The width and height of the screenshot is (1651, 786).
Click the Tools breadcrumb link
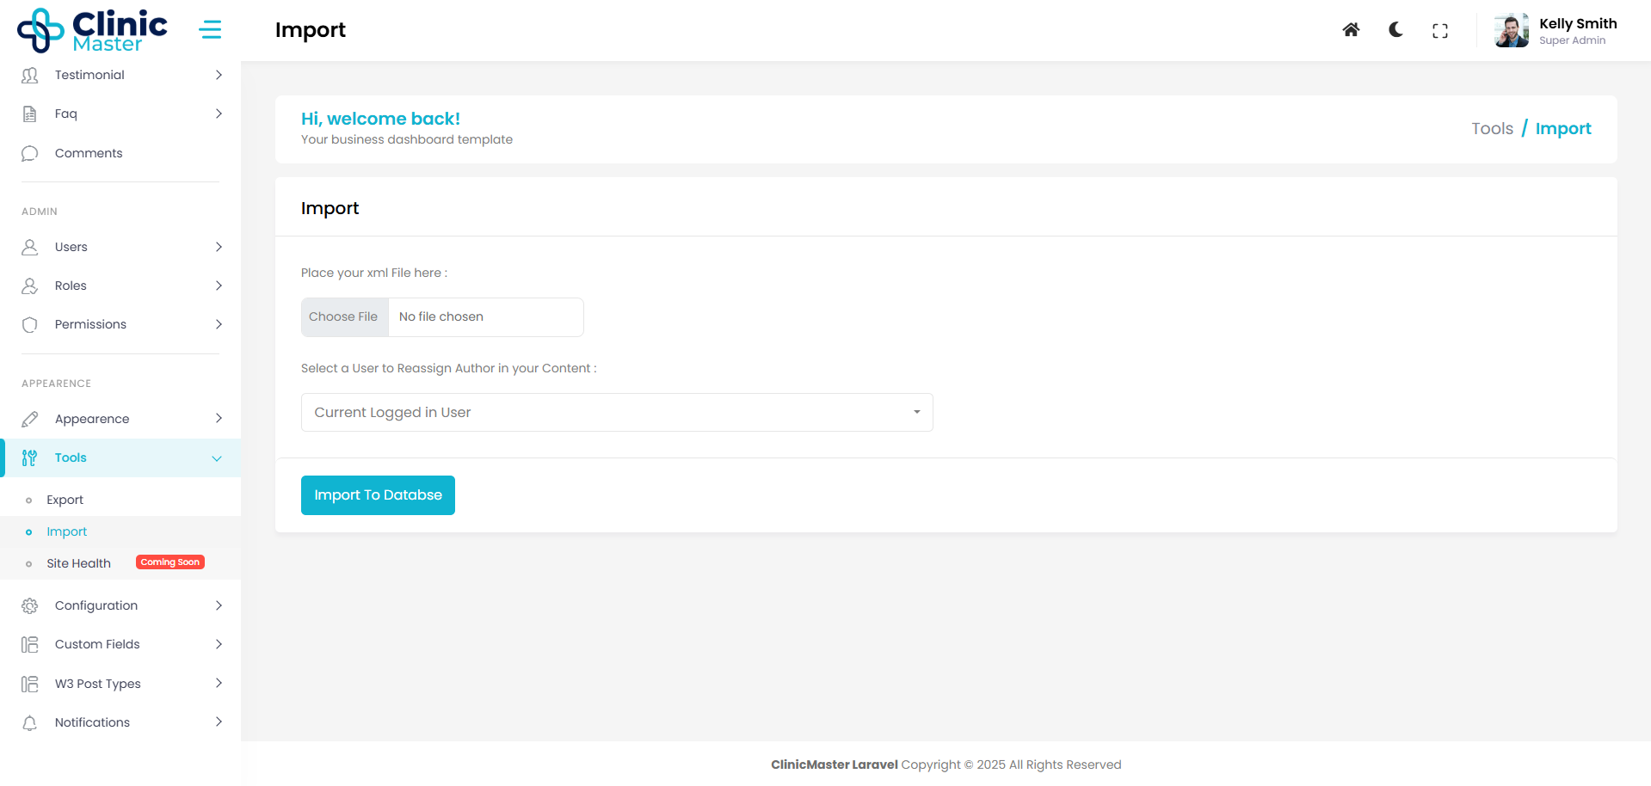1492,128
